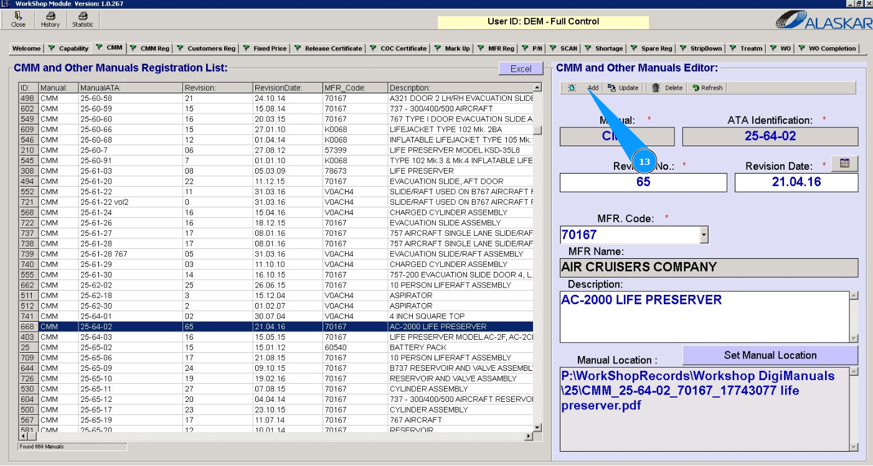873x466 pixels.
Task: Click the Add new manual icon
Action: pyautogui.click(x=572, y=88)
